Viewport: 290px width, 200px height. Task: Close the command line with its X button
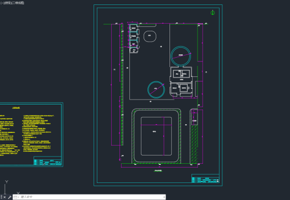[4, 197]
